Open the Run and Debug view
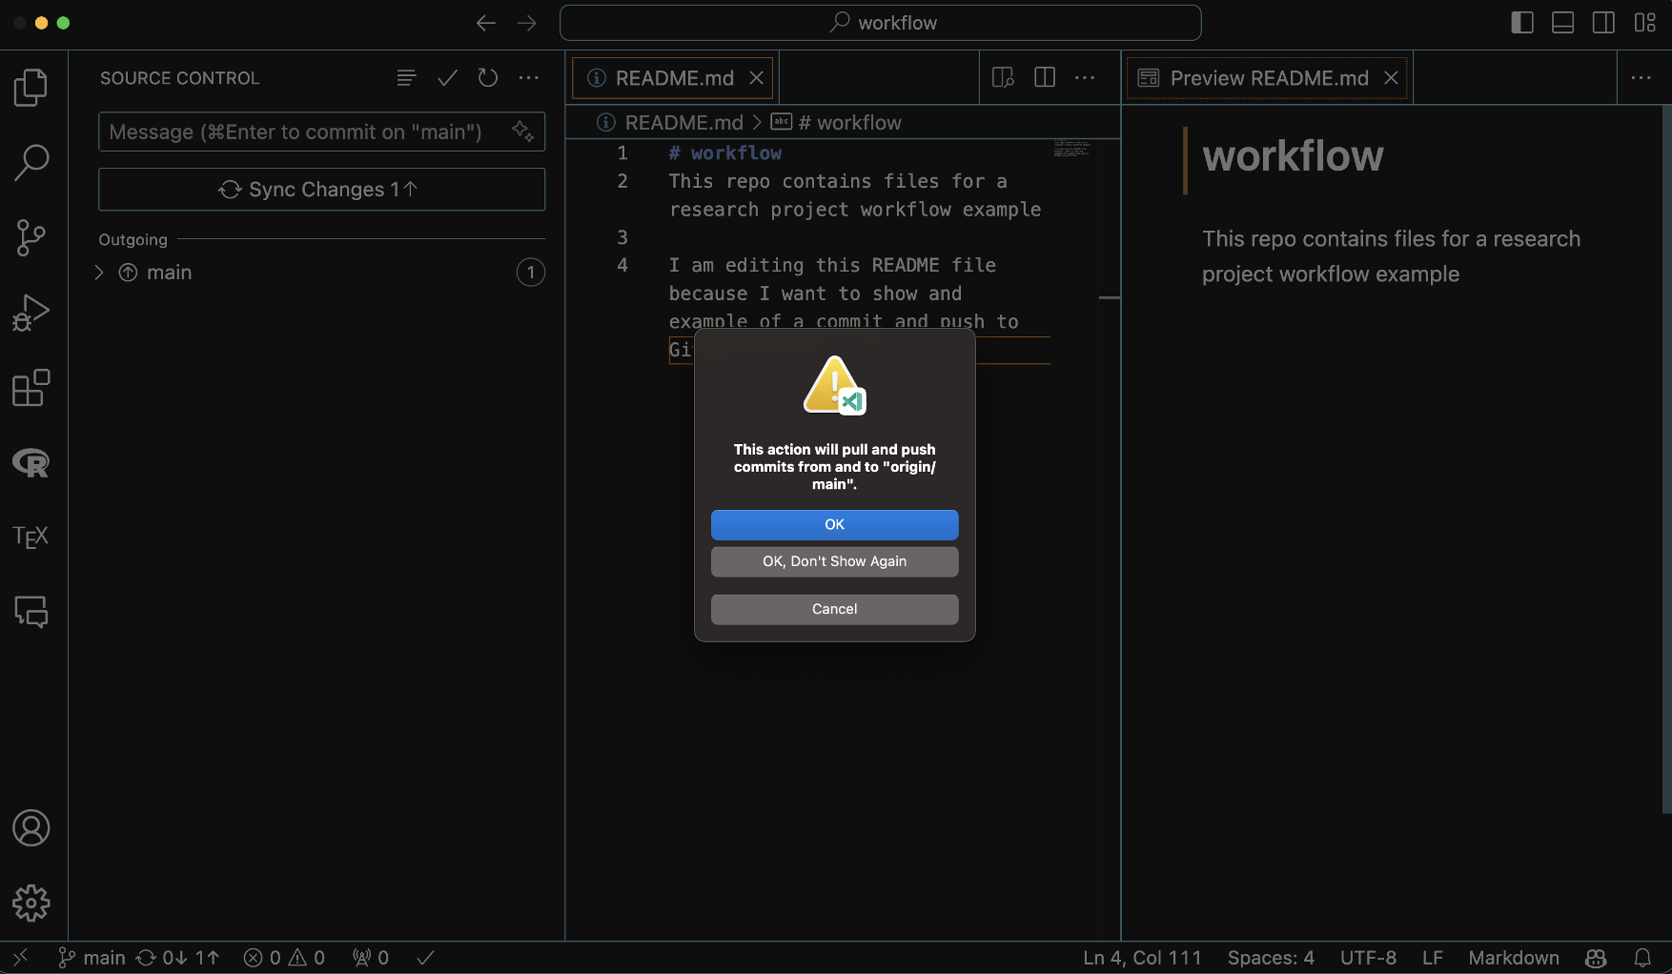The image size is (1672, 974). tap(31, 313)
